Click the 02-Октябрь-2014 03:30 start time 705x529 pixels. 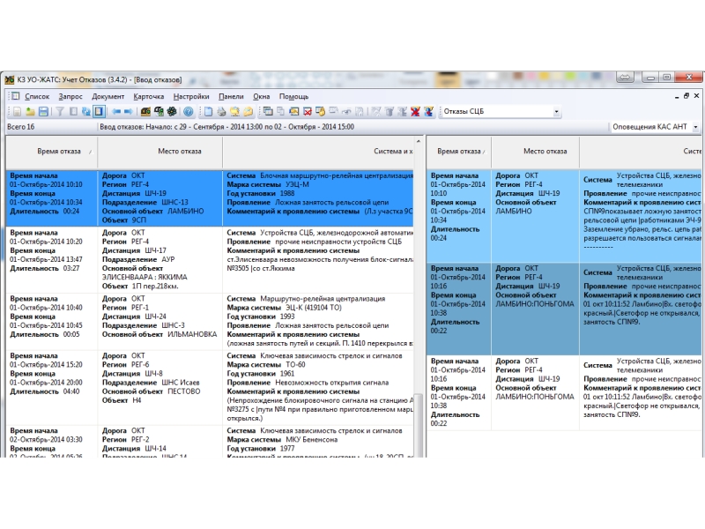(x=46, y=439)
